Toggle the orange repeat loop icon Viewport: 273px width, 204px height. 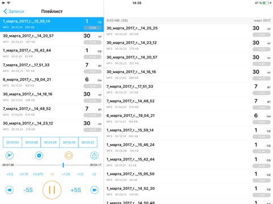click(69, 155)
